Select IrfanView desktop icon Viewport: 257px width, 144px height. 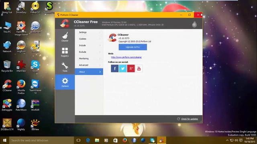(x=21, y=66)
